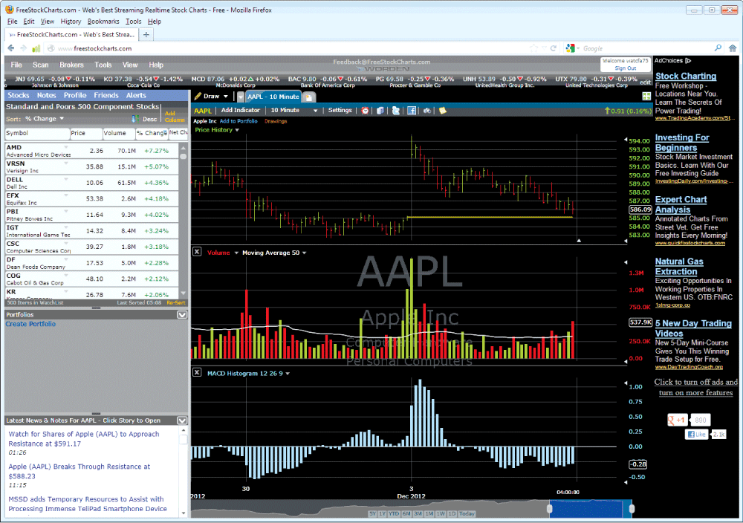Open chart Settings
Viewport: 743px width, 523px height.
coord(340,110)
